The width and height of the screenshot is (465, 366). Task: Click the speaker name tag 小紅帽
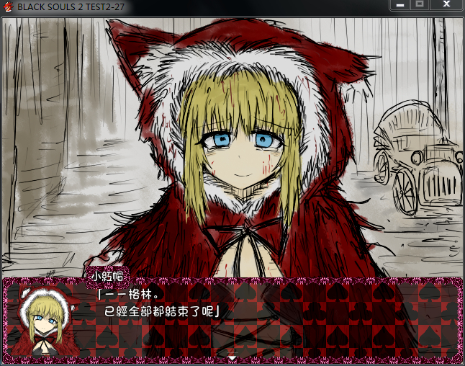[x=107, y=277]
